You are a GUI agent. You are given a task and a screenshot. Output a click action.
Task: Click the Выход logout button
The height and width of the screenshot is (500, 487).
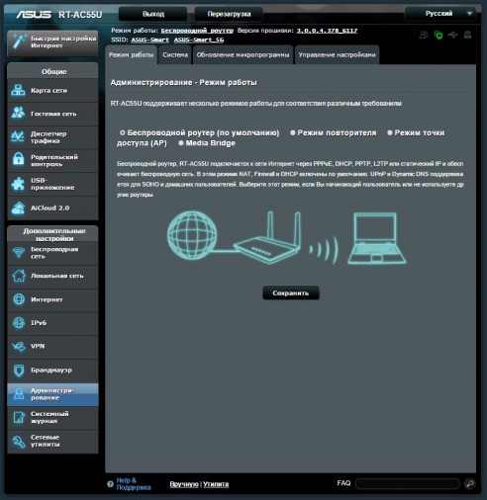[153, 14]
